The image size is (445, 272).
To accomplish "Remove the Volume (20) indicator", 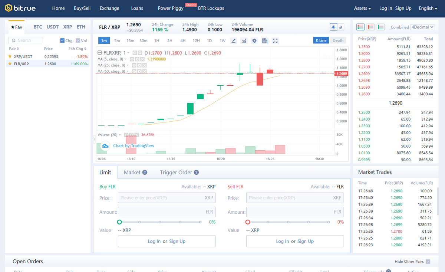I will (136, 135).
